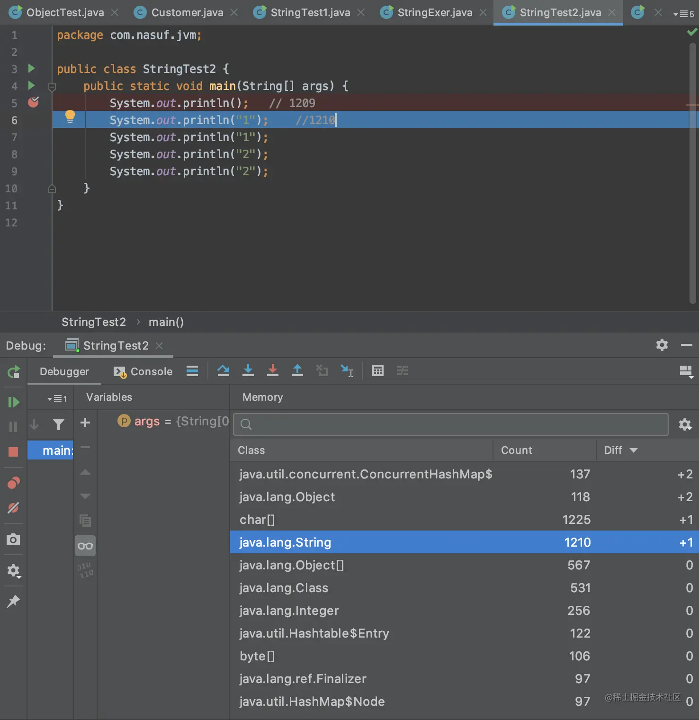Resume the program
The image size is (699, 720).
[14, 402]
